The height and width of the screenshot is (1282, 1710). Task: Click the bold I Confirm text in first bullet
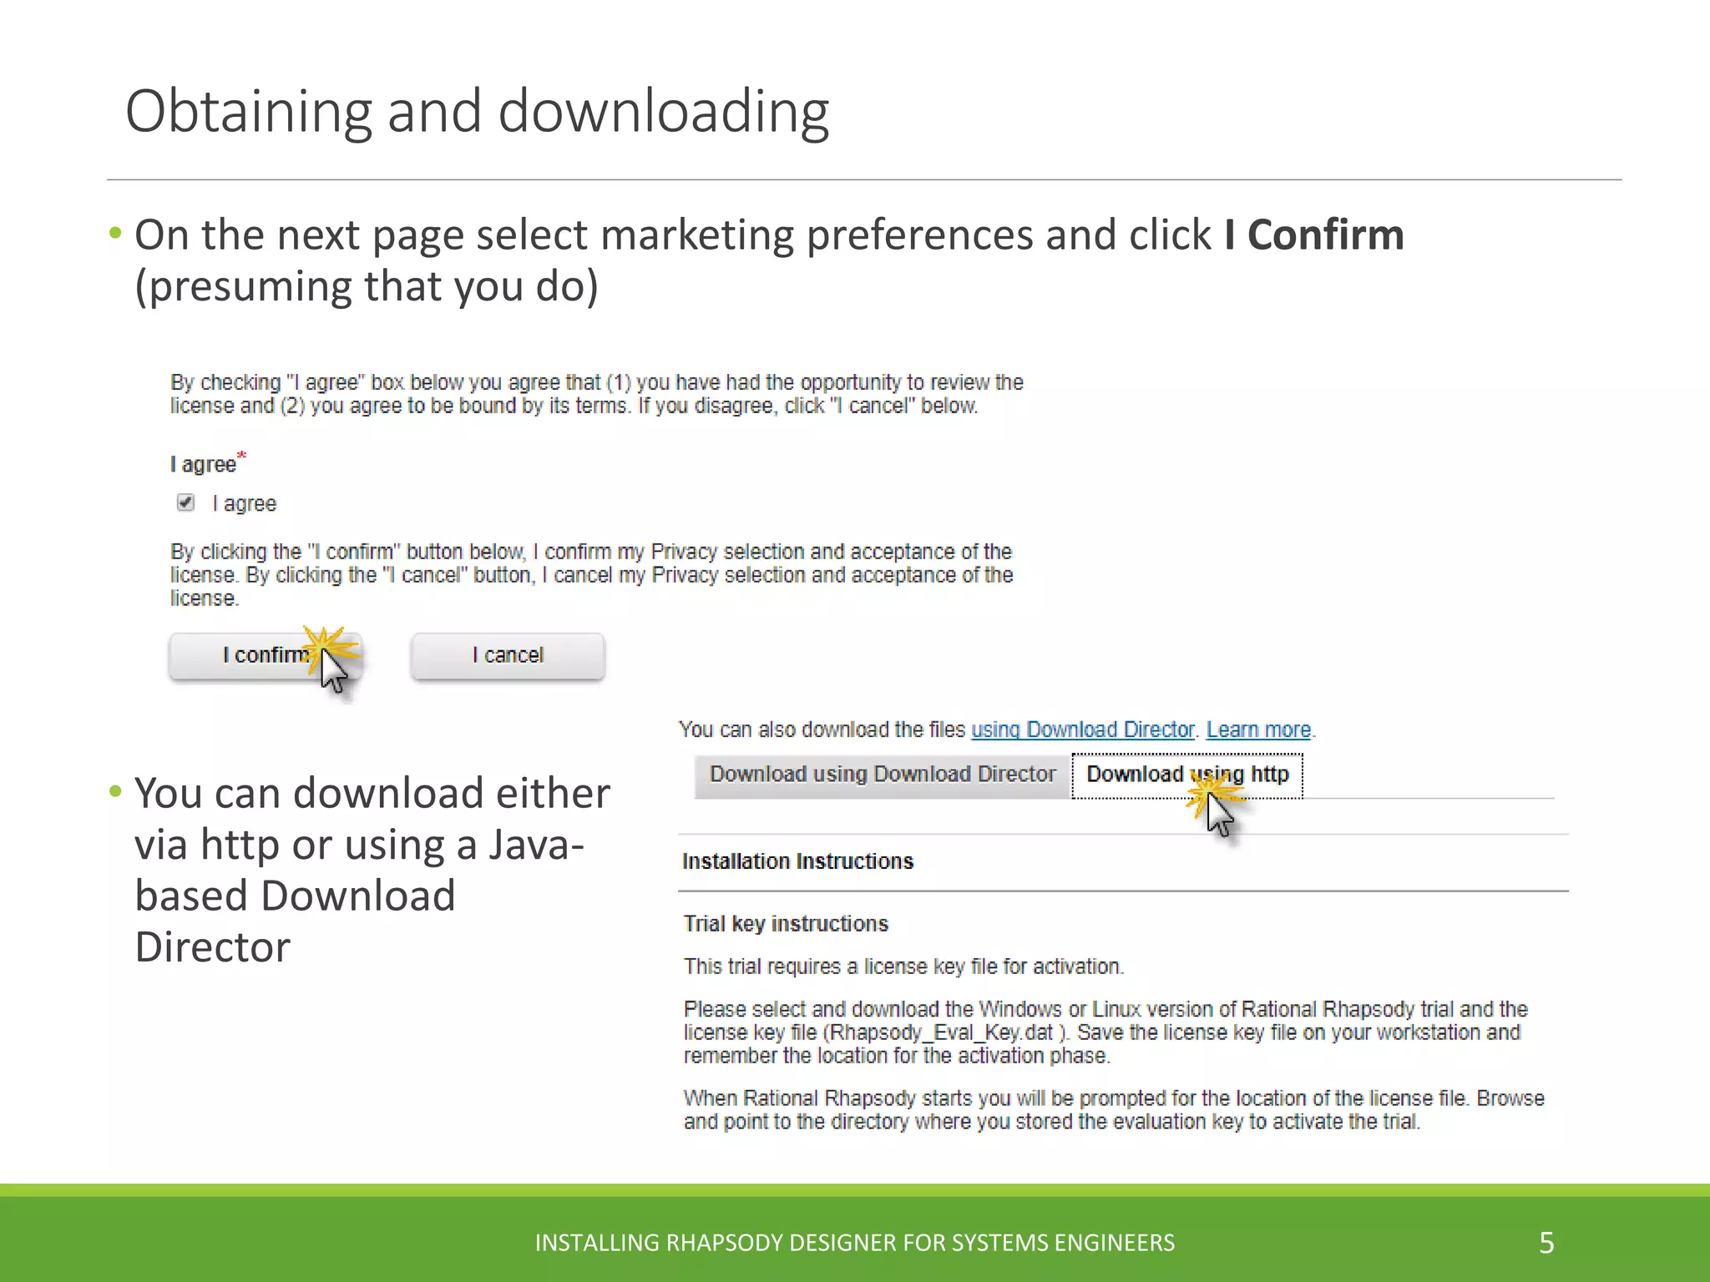1314,235
